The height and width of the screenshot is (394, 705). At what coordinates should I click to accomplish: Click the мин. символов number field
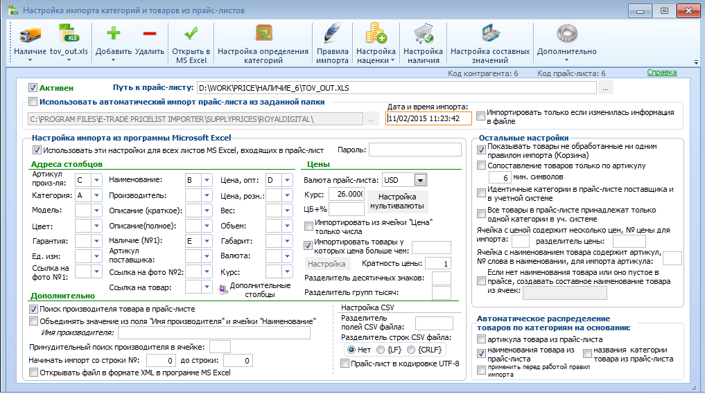pyautogui.click(x=500, y=177)
